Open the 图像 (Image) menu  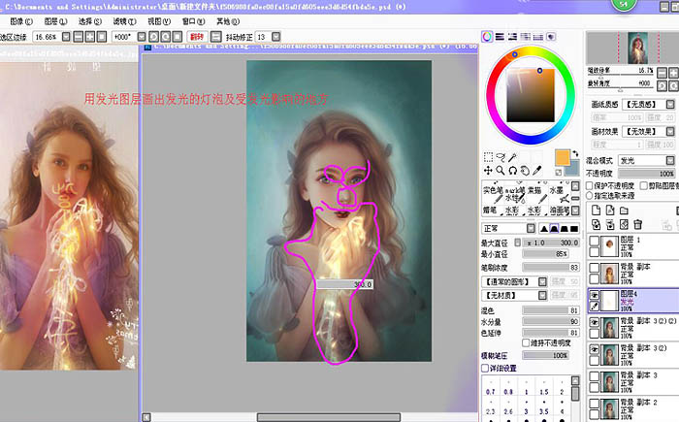click(x=21, y=21)
